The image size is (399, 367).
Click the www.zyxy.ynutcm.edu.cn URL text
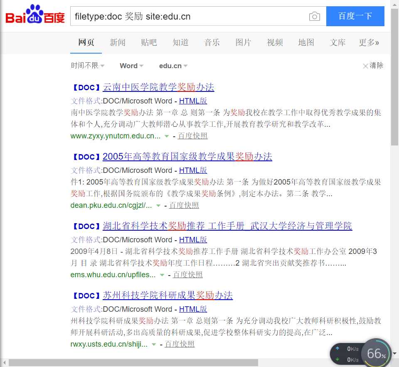coord(116,136)
